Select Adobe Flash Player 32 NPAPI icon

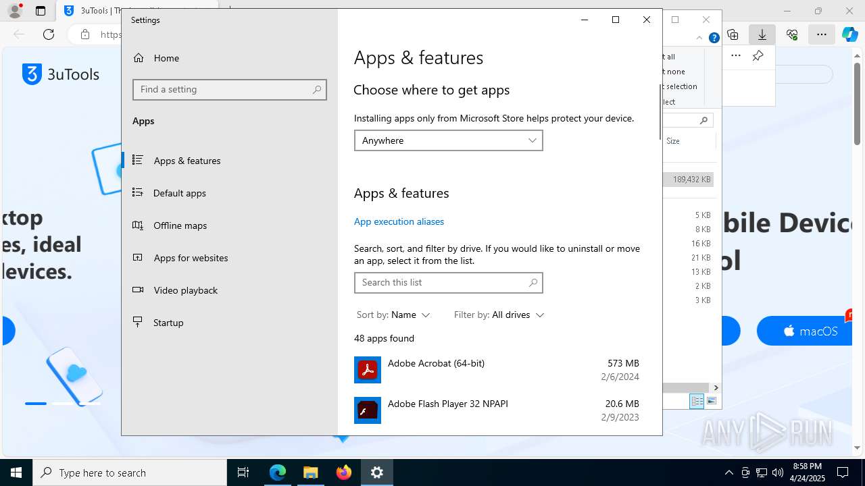[x=368, y=410]
